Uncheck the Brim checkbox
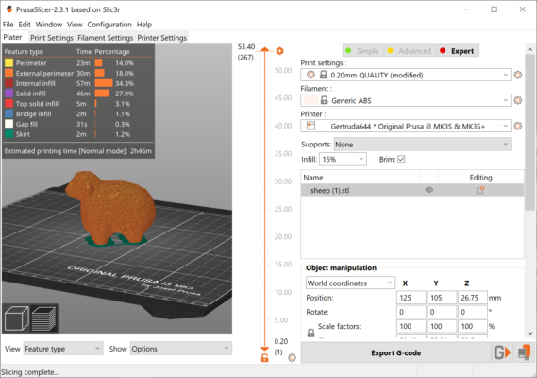This screenshot has width=537, height=378. 401,159
